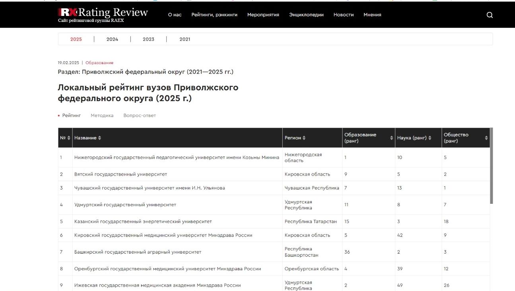Sort table by № column arrows
Image resolution: width=515 pixels, height=291 pixels.
click(69, 138)
